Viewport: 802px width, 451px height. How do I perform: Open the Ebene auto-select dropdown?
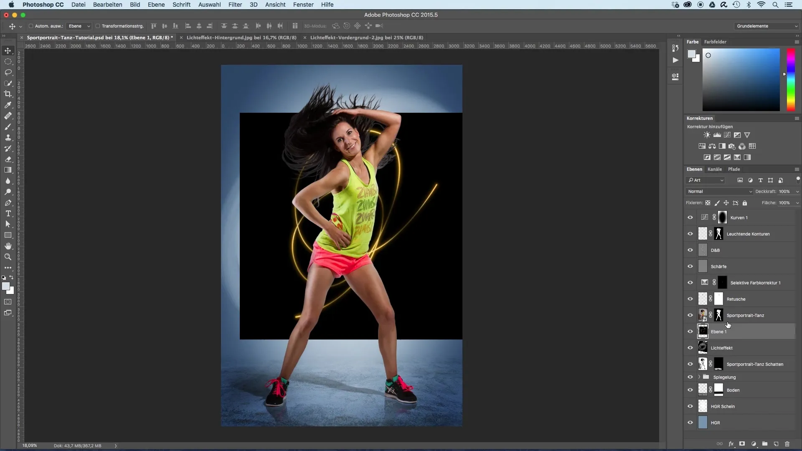[79, 26]
